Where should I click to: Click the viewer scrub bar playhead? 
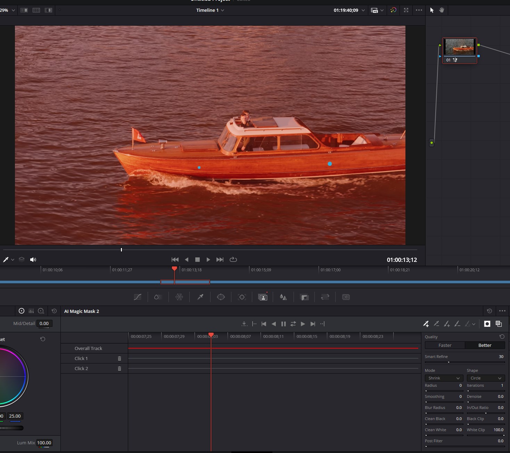[x=121, y=250]
